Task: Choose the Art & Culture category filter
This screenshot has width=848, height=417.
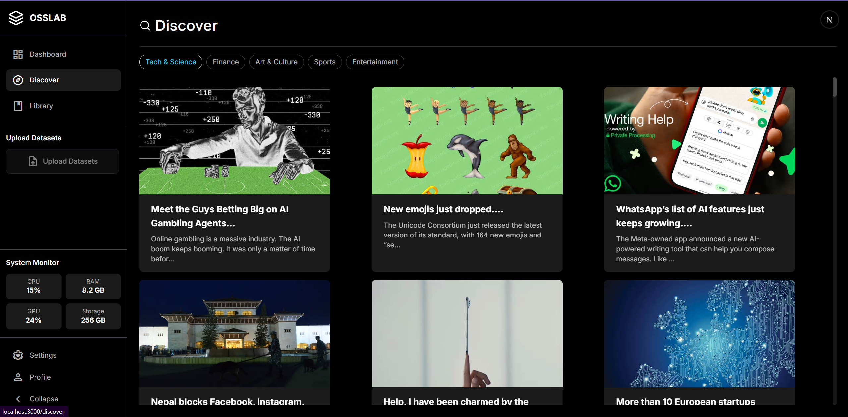Action: (276, 62)
